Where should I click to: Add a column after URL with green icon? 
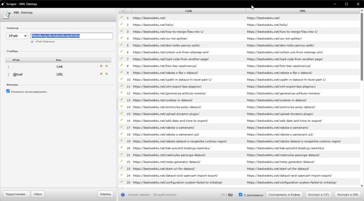click(107, 74)
